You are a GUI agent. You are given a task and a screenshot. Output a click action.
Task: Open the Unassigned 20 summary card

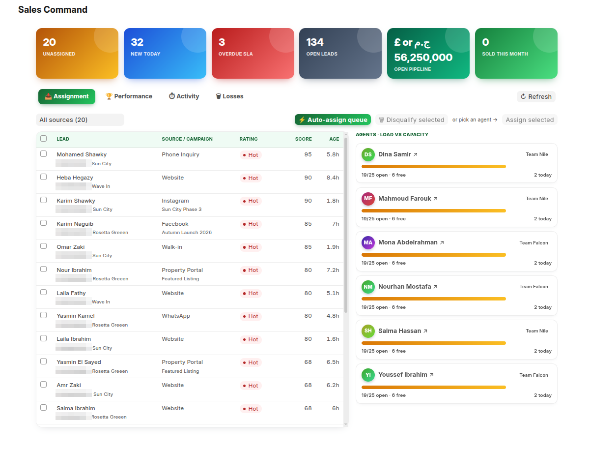(77, 53)
